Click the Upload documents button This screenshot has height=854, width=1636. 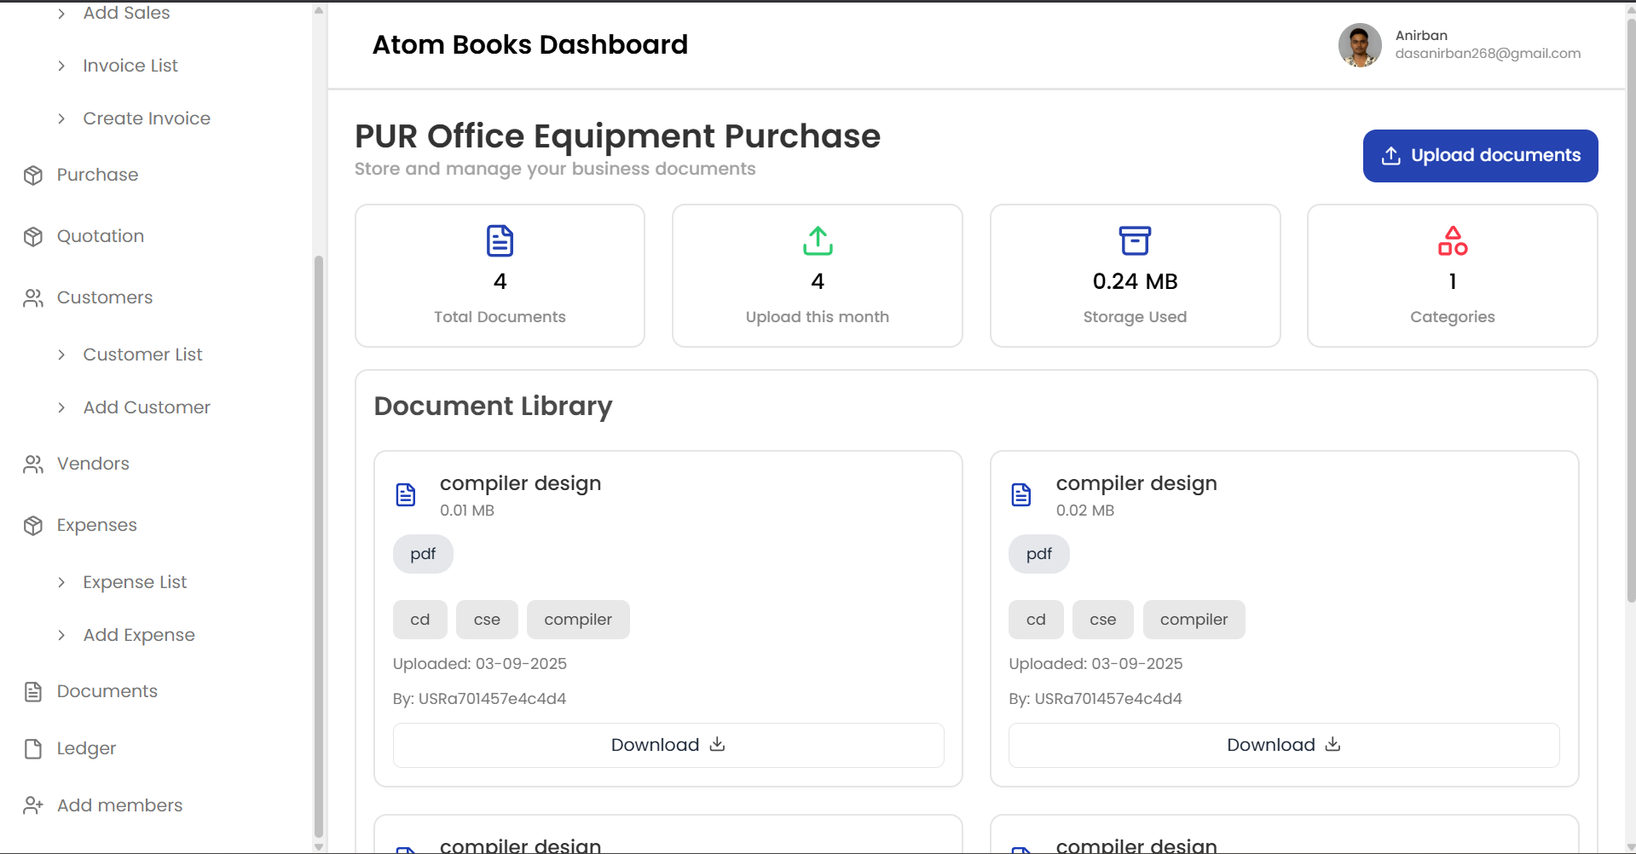point(1480,156)
